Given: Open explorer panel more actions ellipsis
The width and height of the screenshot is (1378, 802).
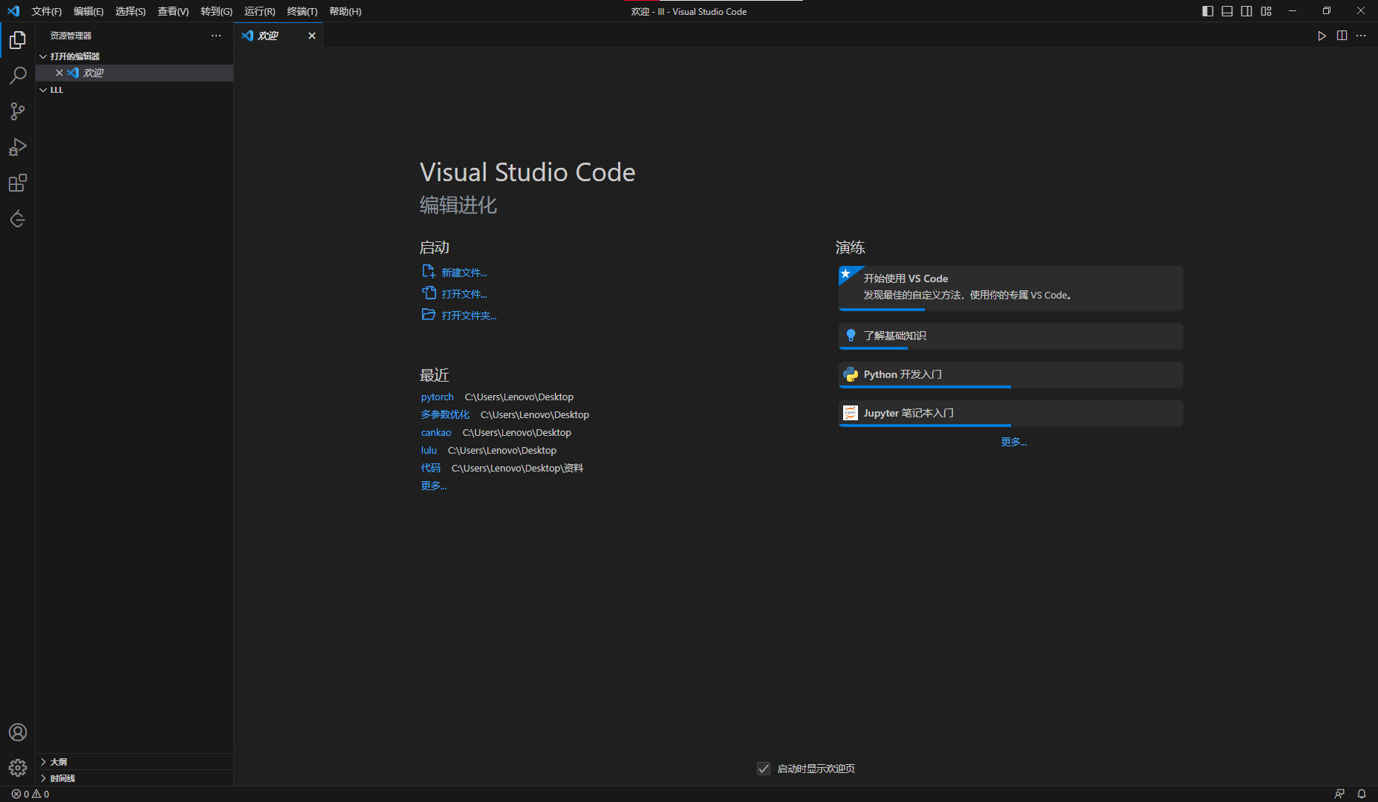Looking at the screenshot, I should point(216,36).
